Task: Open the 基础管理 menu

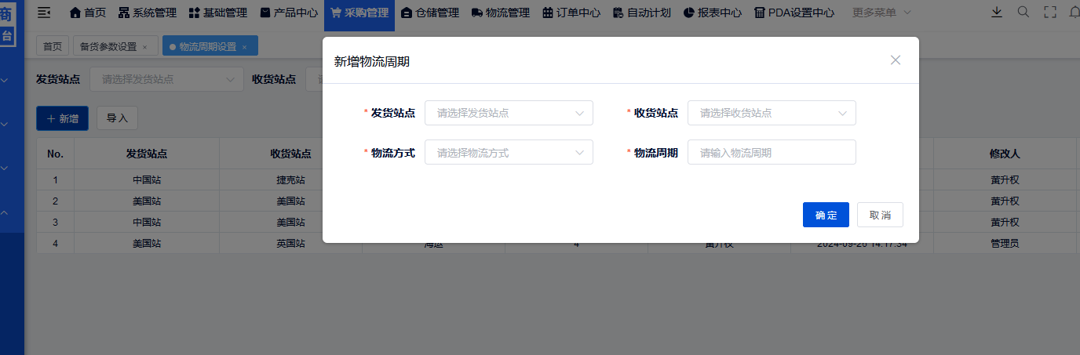Action: (x=218, y=13)
